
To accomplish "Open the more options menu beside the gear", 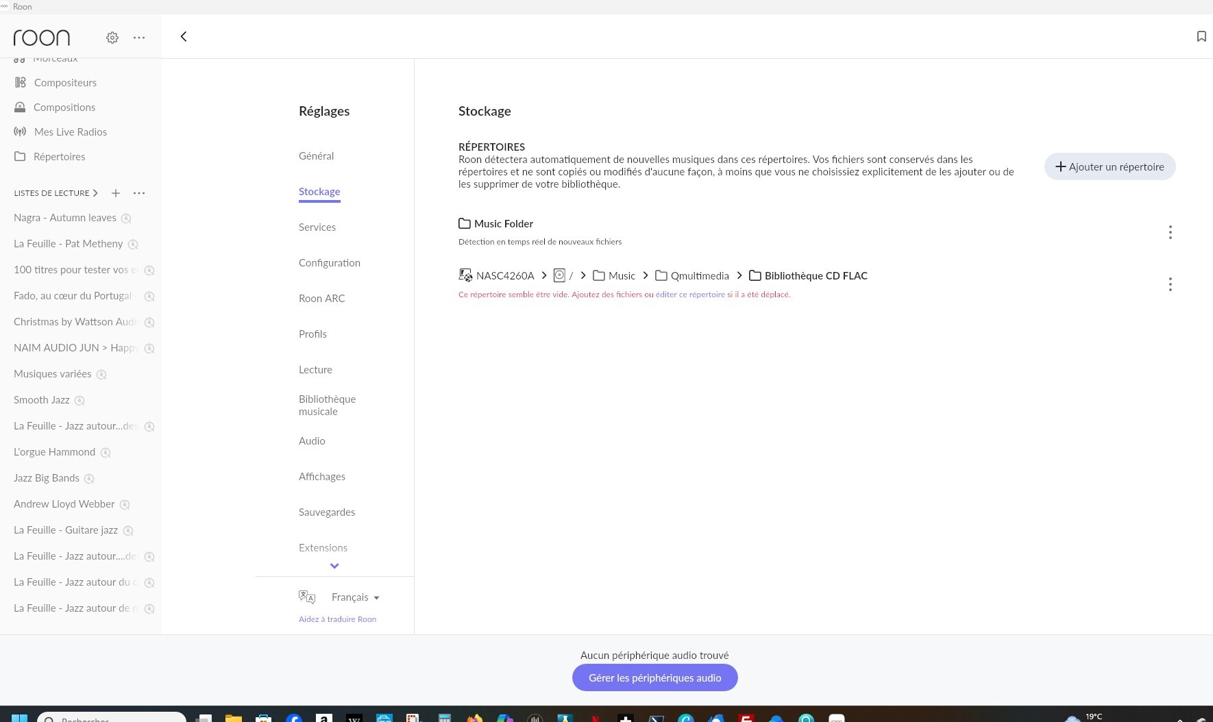I will [x=139, y=38].
